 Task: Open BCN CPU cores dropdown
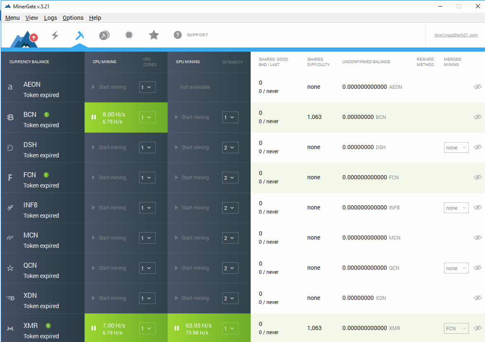147,117
